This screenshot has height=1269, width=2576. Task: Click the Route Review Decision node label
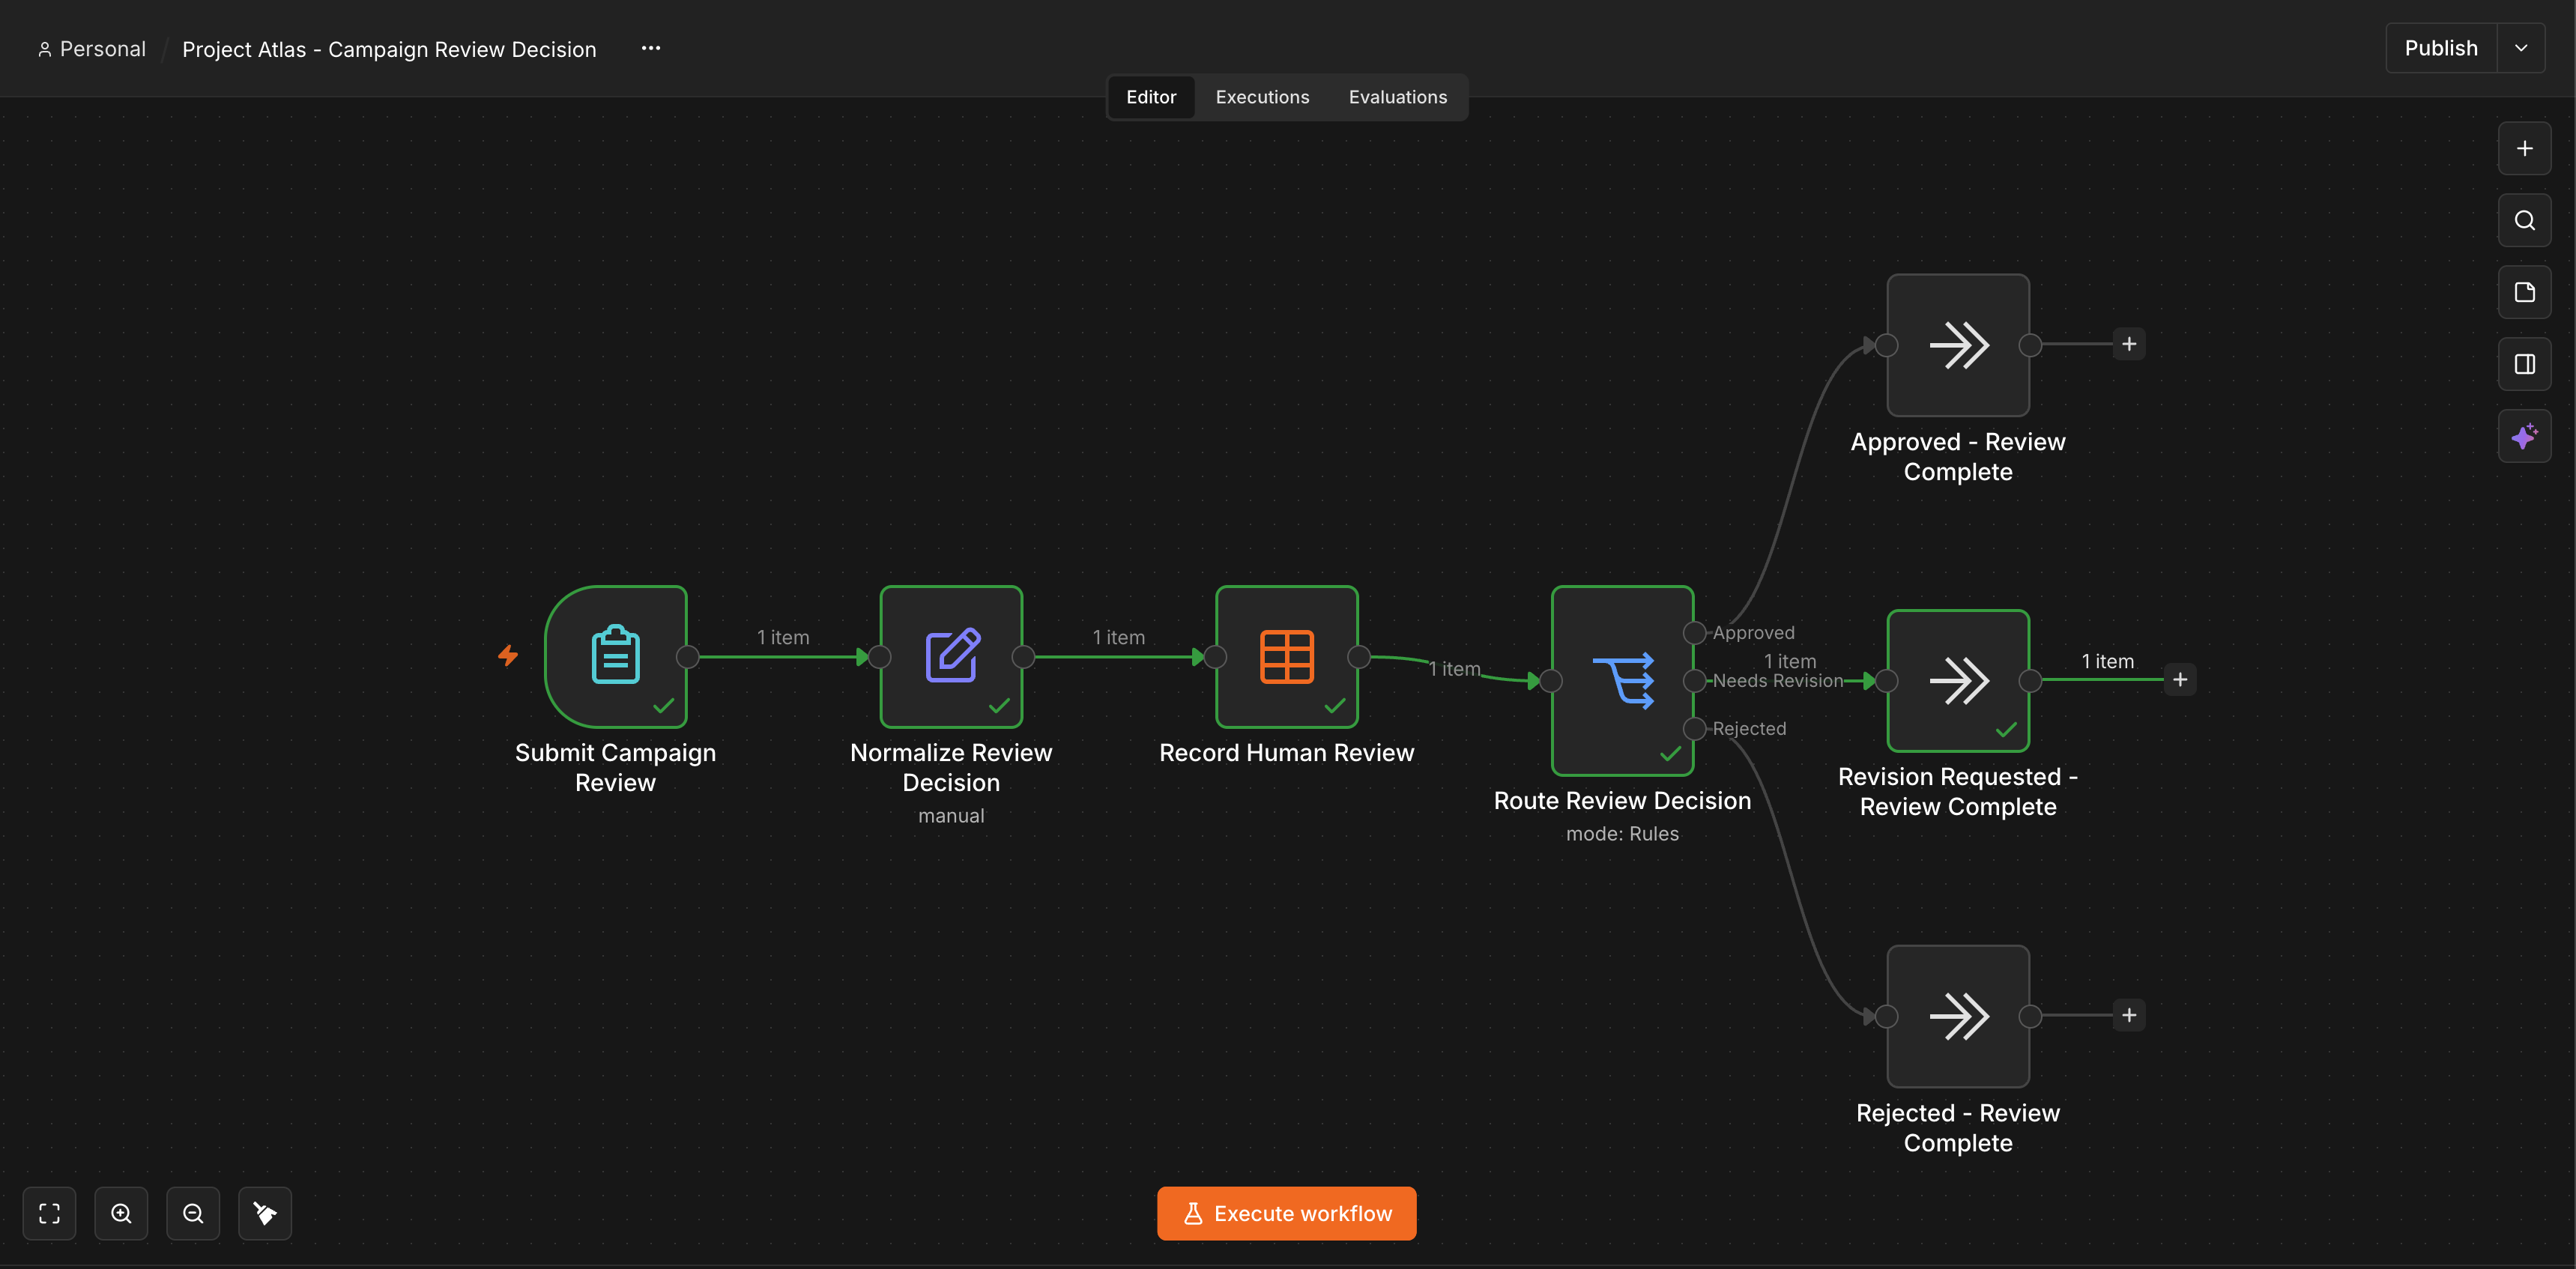point(1622,801)
